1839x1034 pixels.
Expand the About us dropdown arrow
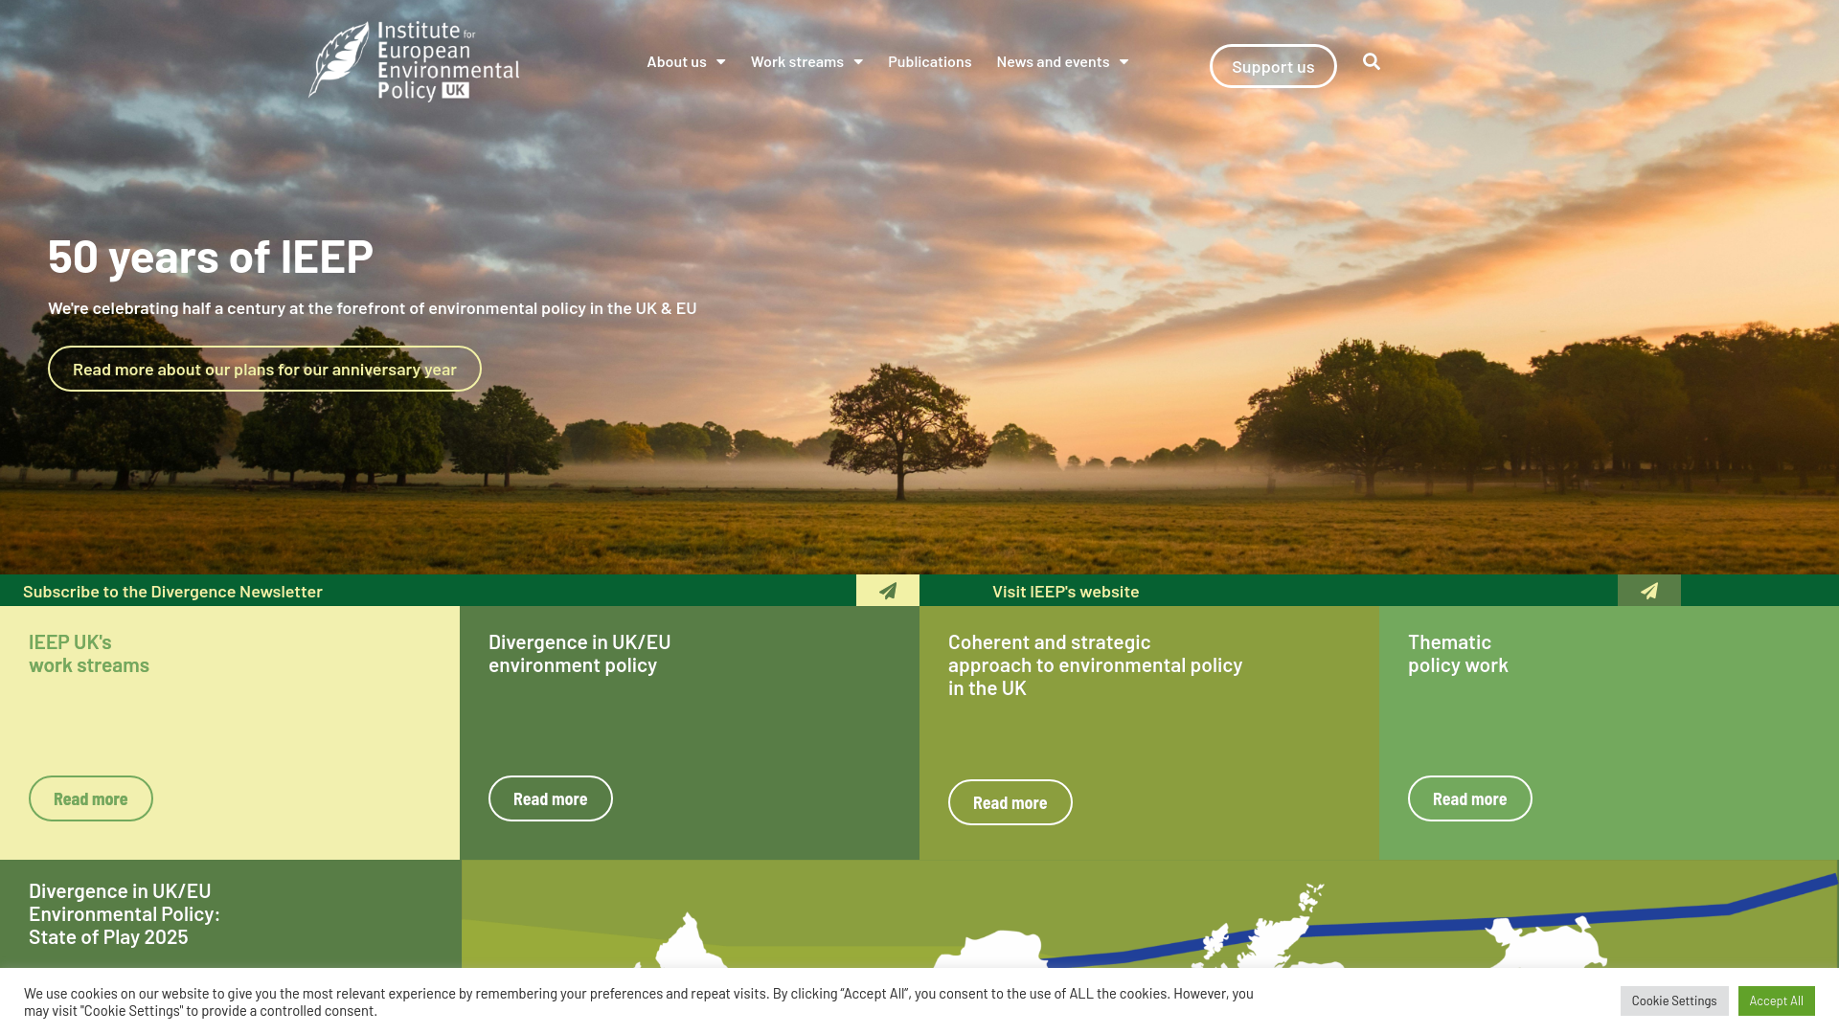[720, 62]
